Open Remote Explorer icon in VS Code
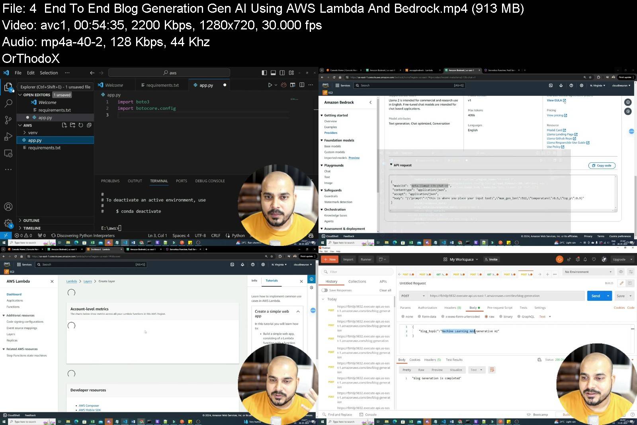 8,153
